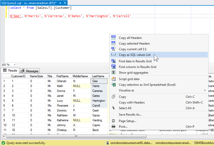This screenshot has height=146, width=214.
Task: Click the horizontal scrollbar thumb in results grid
Action: 76,136
